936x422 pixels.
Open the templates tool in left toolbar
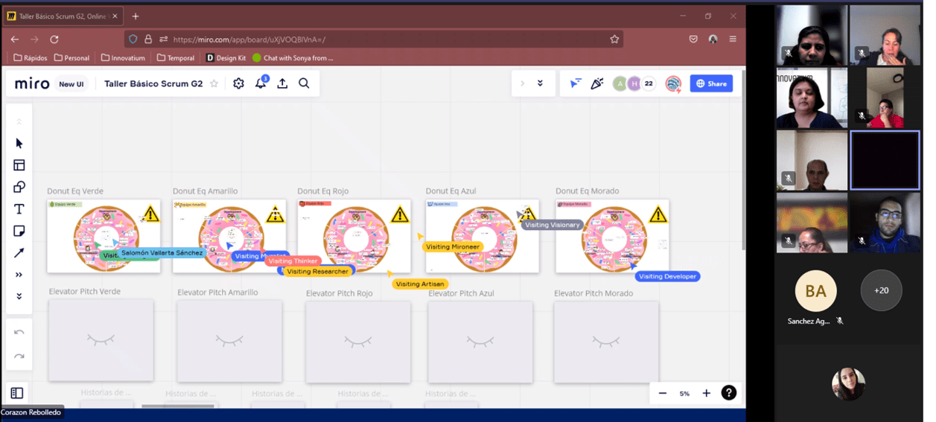click(19, 165)
